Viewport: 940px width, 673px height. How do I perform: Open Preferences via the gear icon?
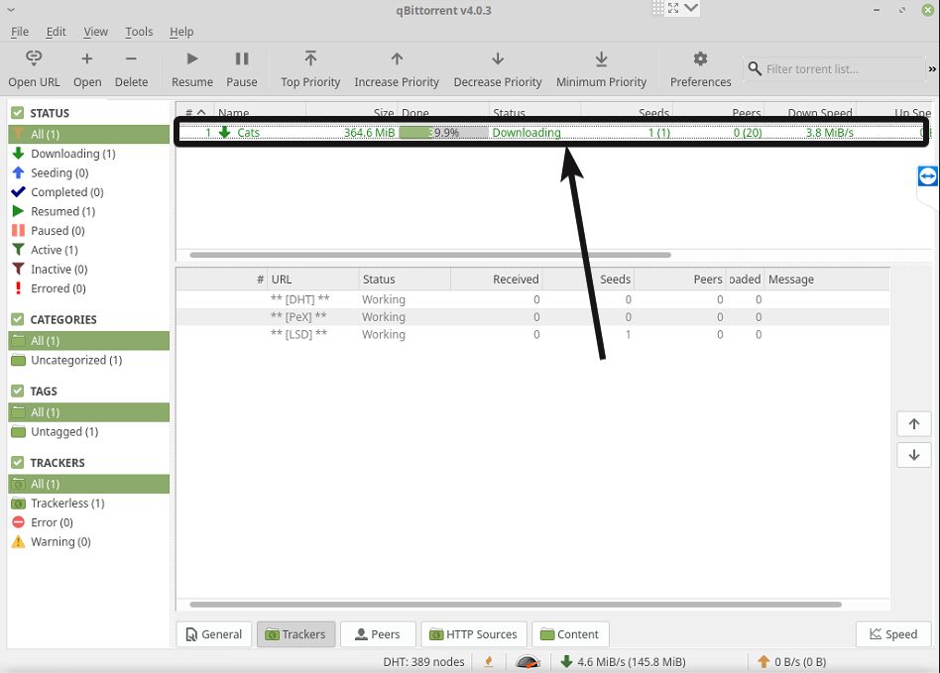[x=700, y=58]
